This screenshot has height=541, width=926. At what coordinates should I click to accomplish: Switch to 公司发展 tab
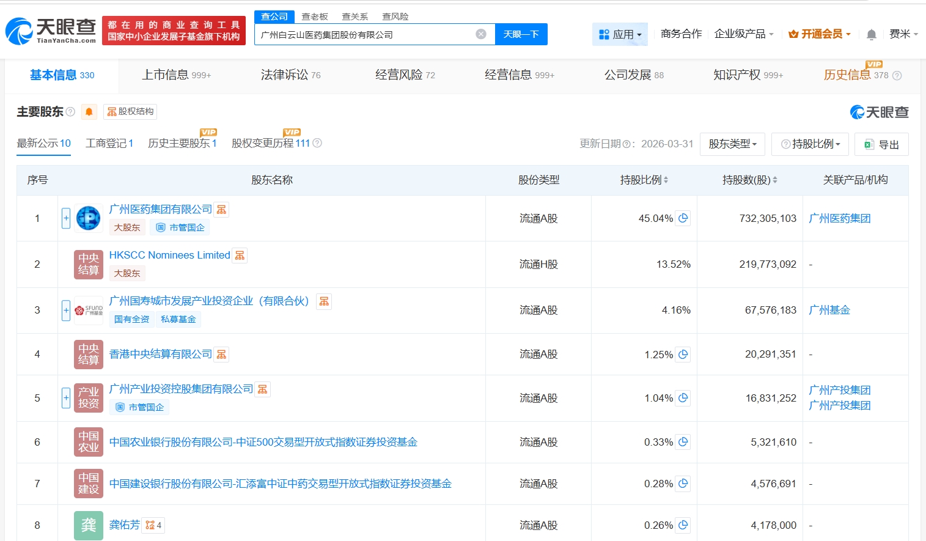[x=634, y=75]
